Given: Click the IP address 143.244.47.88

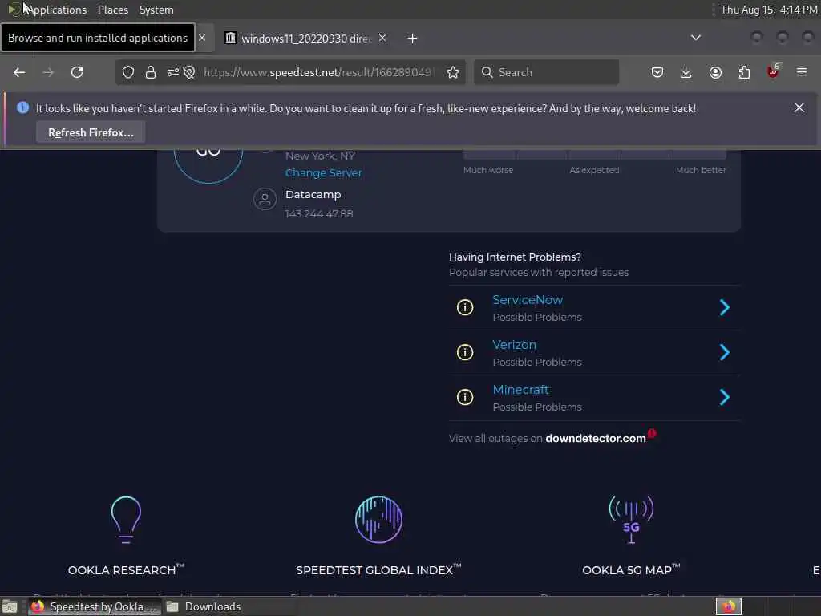Looking at the screenshot, I should point(319,213).
